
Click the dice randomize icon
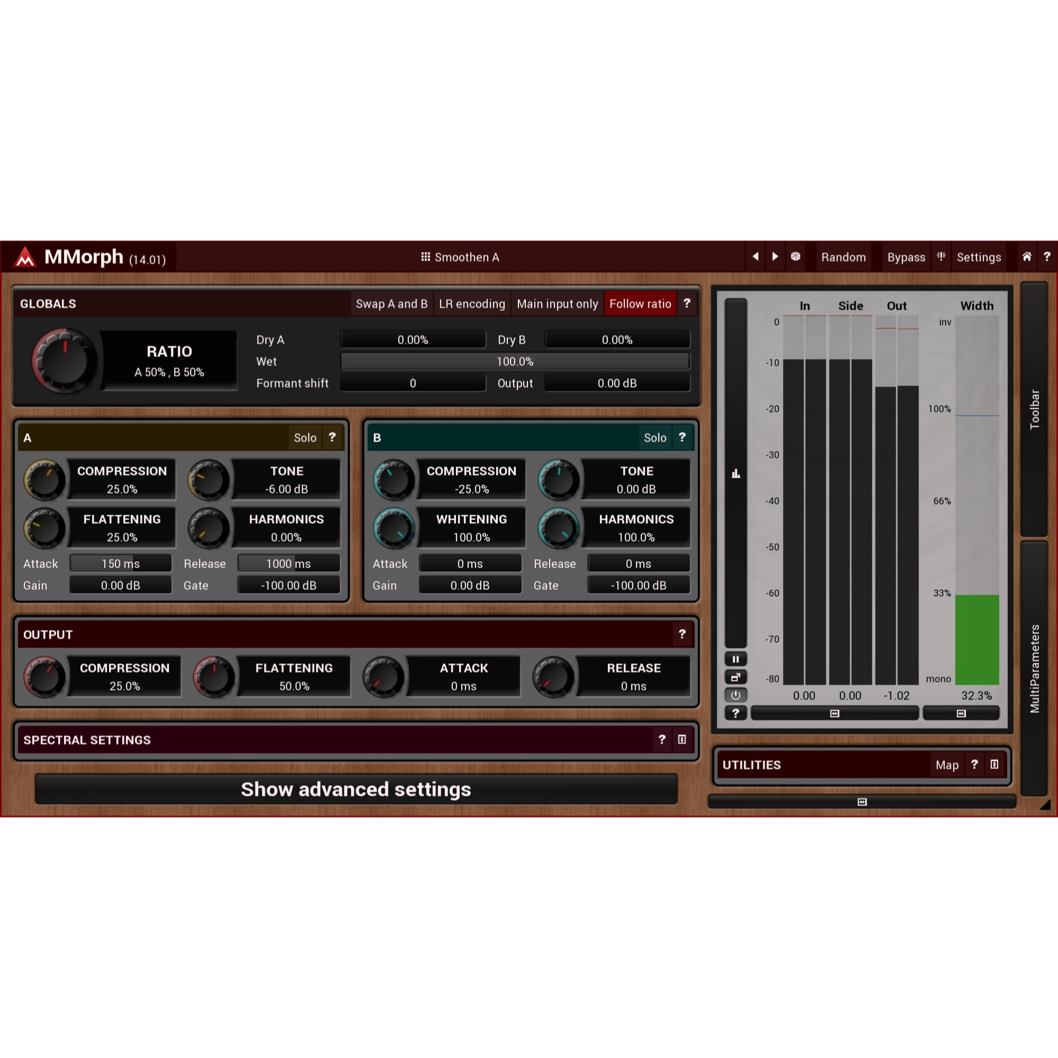[795, 256]
